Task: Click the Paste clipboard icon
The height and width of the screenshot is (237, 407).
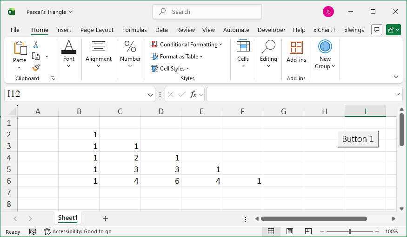Action: [20, 48]
